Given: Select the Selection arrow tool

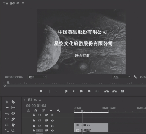Looking at the screenshot, I should click(x=7, y=102).
